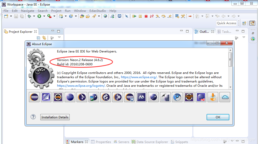The width and height of the screenshot is (258, 144).
Task: Open the Back history dropdown arrow
Action: click(x=228, y=16)
